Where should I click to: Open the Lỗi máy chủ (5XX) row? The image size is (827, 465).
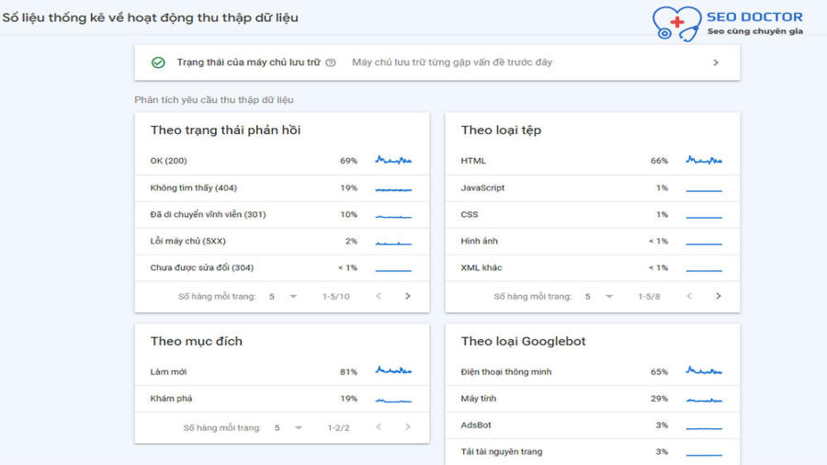coord(282,242)
